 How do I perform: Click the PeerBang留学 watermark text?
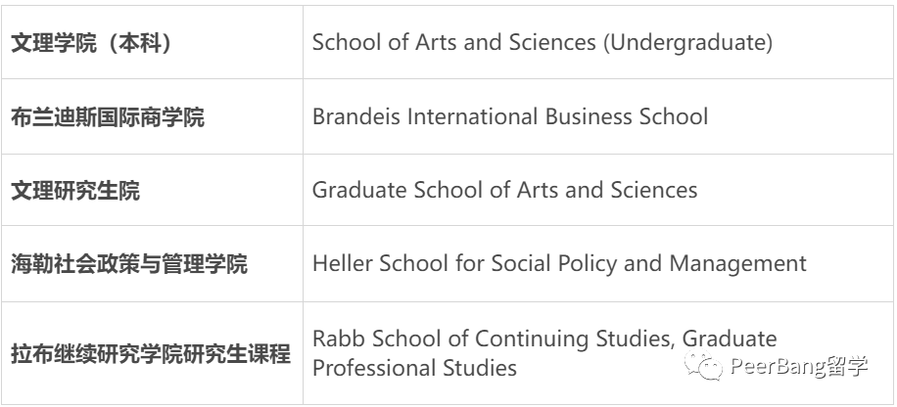click(x=799, y=367)
